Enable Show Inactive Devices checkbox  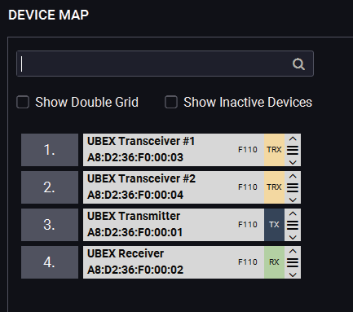171,102
